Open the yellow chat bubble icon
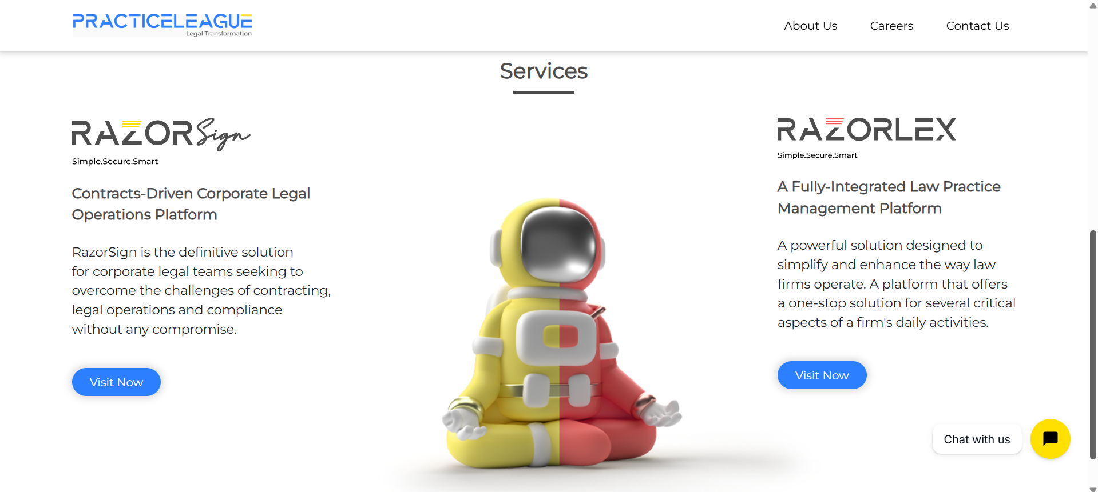The image size is (1098, 492). [1050, 439]
